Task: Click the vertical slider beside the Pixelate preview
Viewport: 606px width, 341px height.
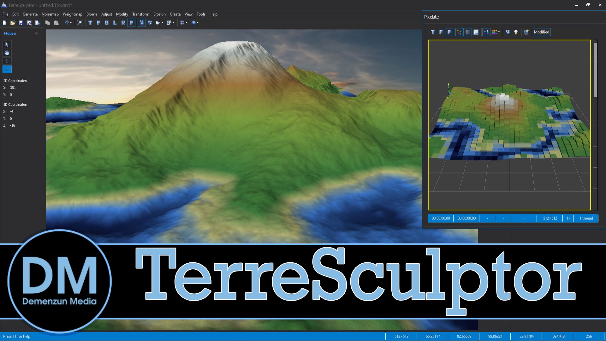Action: pos(595,125)
